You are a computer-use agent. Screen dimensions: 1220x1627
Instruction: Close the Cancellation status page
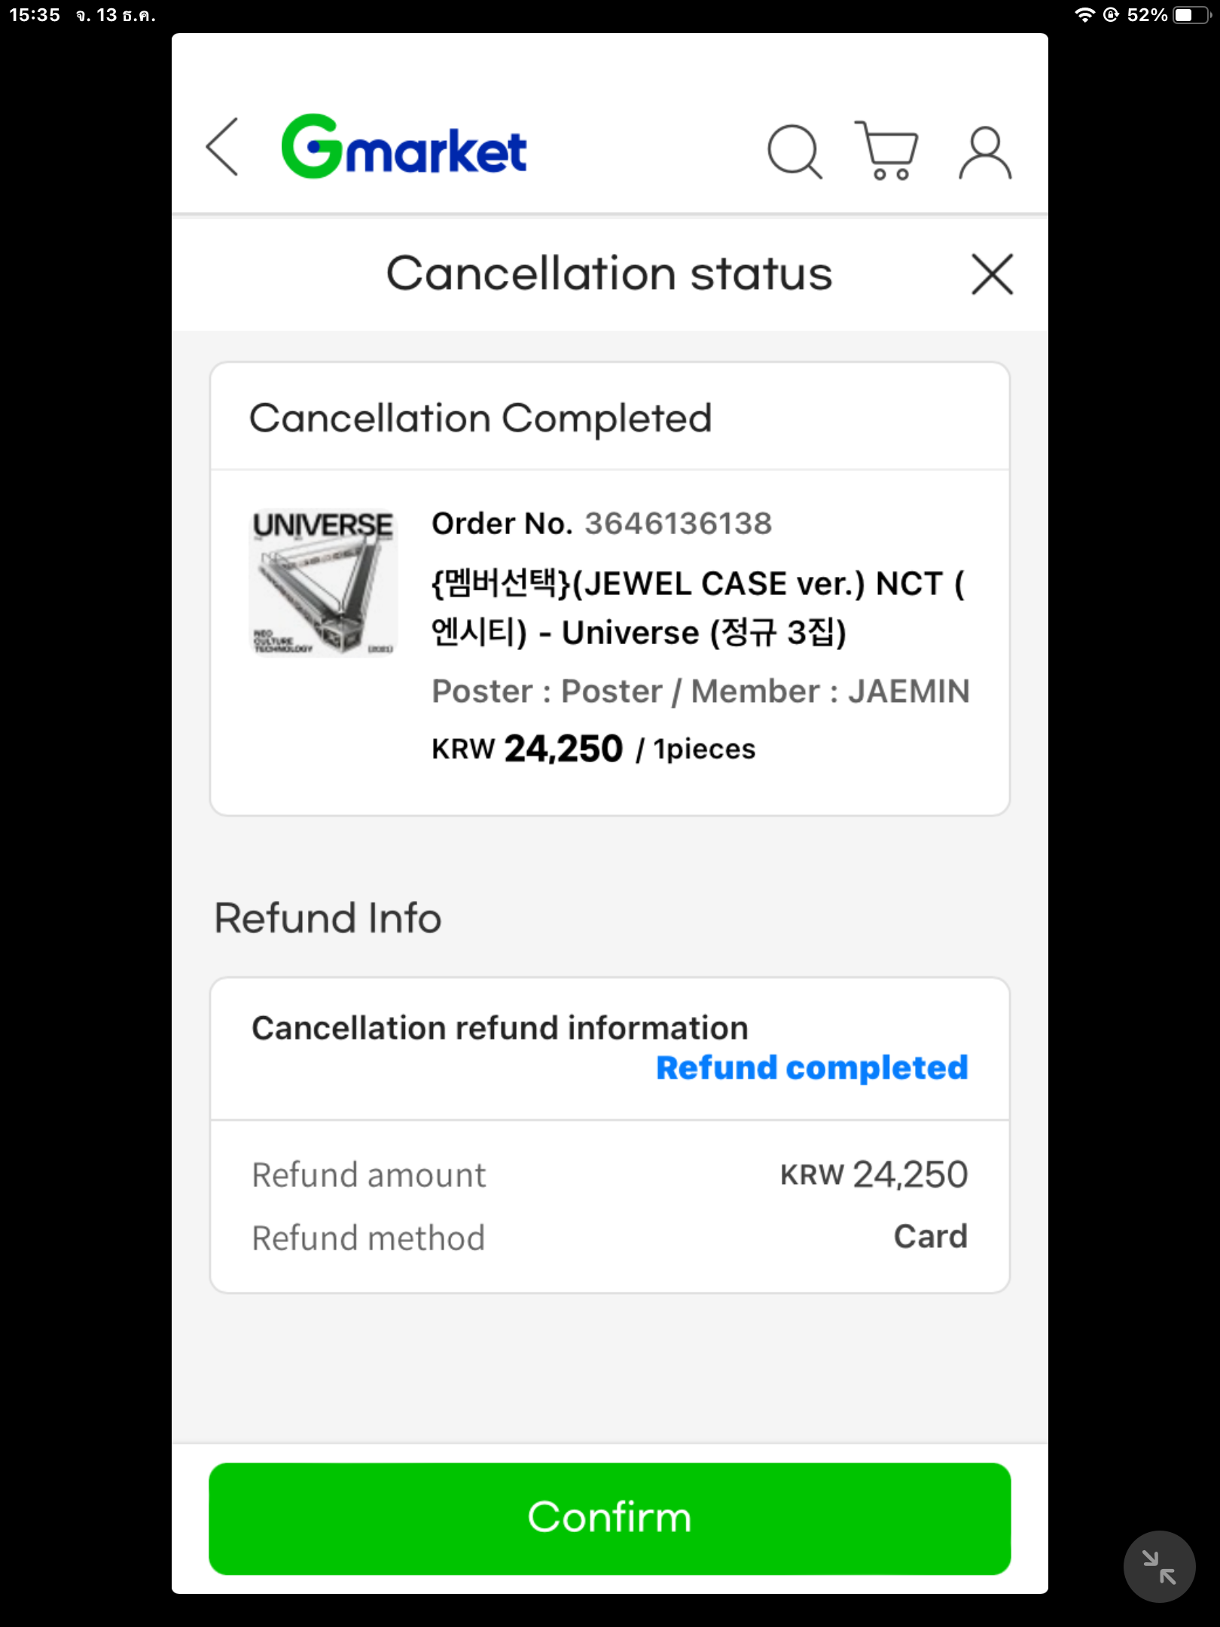[x=992, y=274]
